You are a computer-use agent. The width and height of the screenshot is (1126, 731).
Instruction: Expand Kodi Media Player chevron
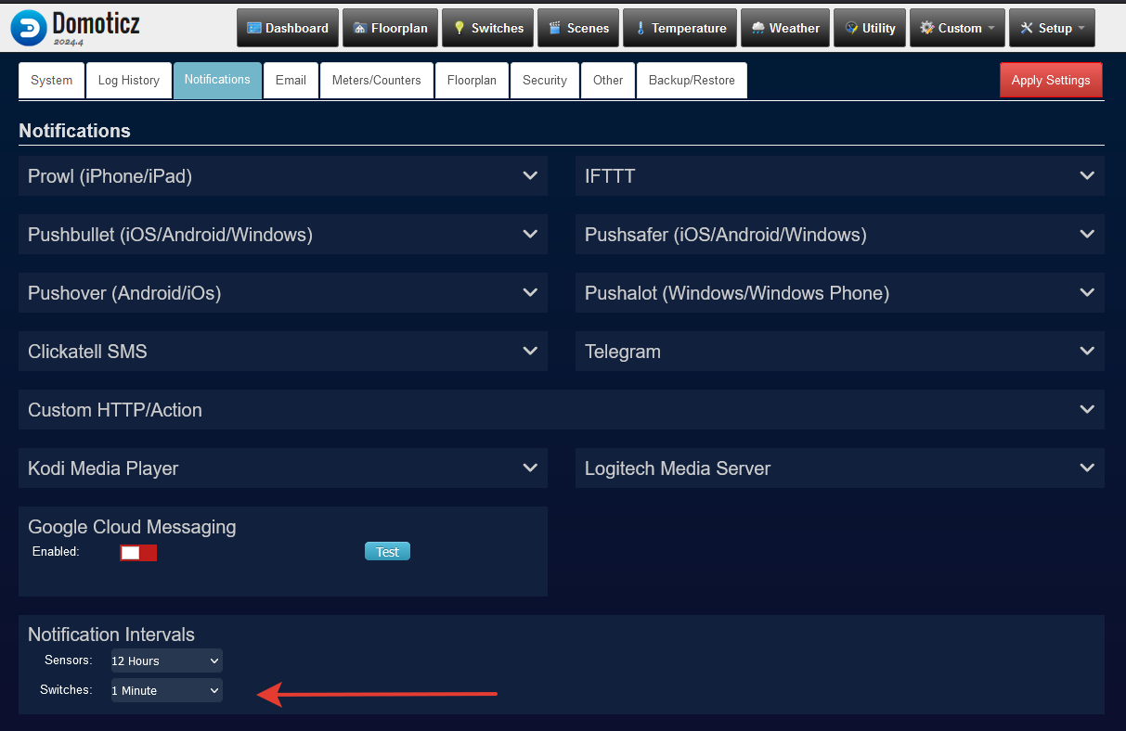click(x=530, y=468)
